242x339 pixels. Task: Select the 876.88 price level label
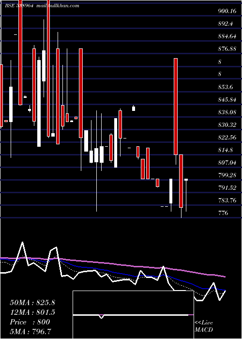[227, 49]
